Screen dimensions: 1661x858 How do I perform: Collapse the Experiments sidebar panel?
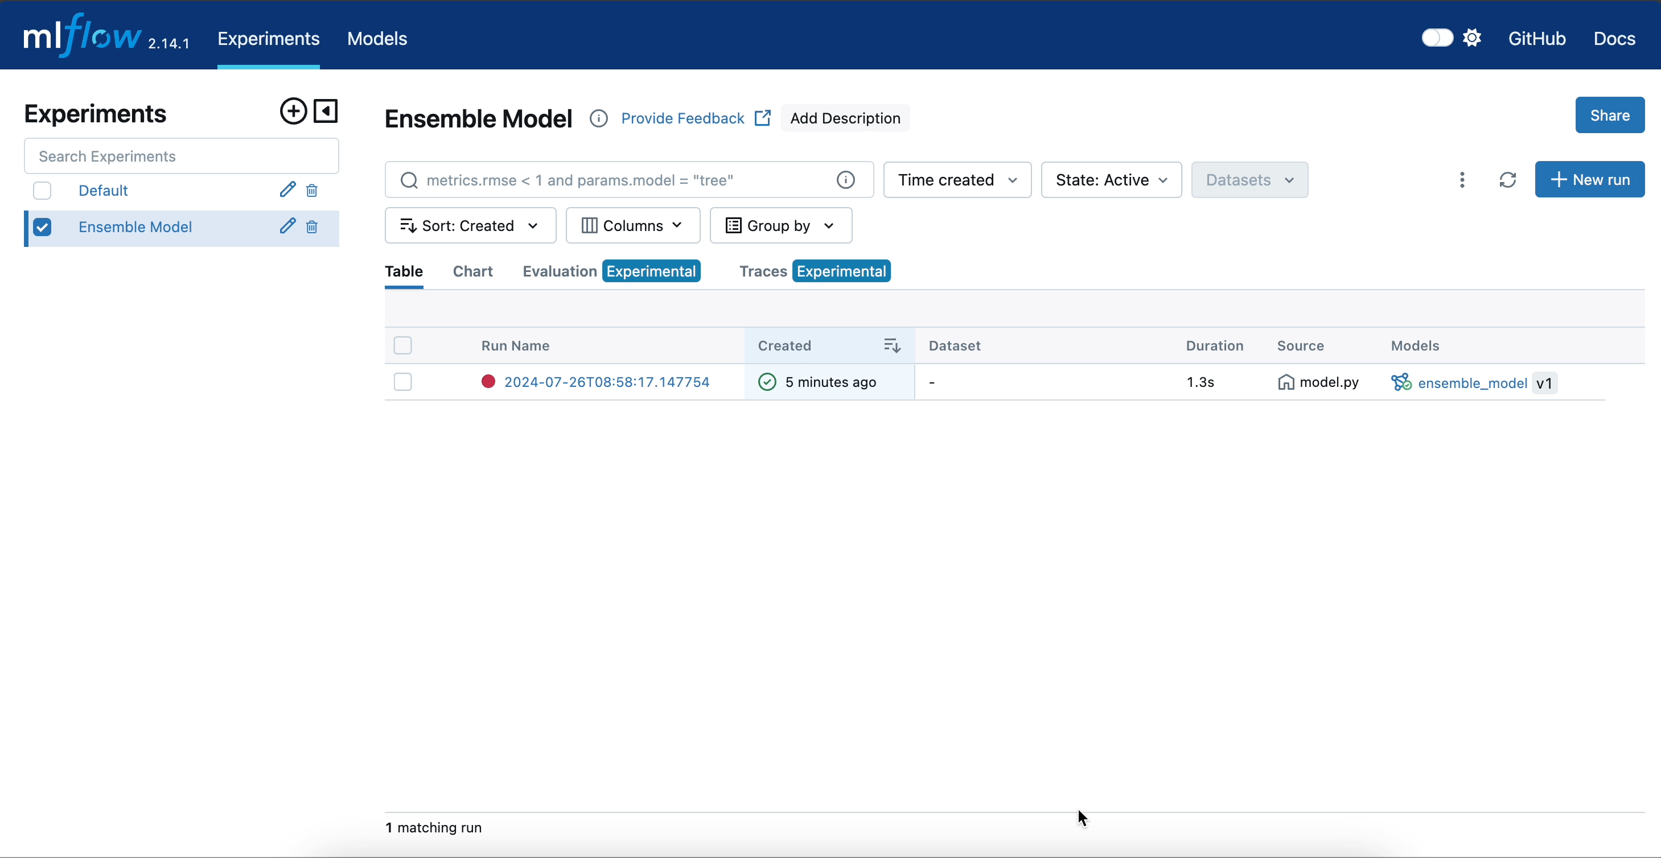click(x=326, y=112)
